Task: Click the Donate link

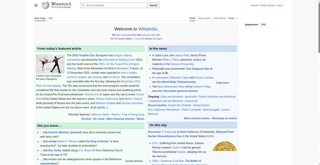Action: pyautogui.click(x=254, y=5)
